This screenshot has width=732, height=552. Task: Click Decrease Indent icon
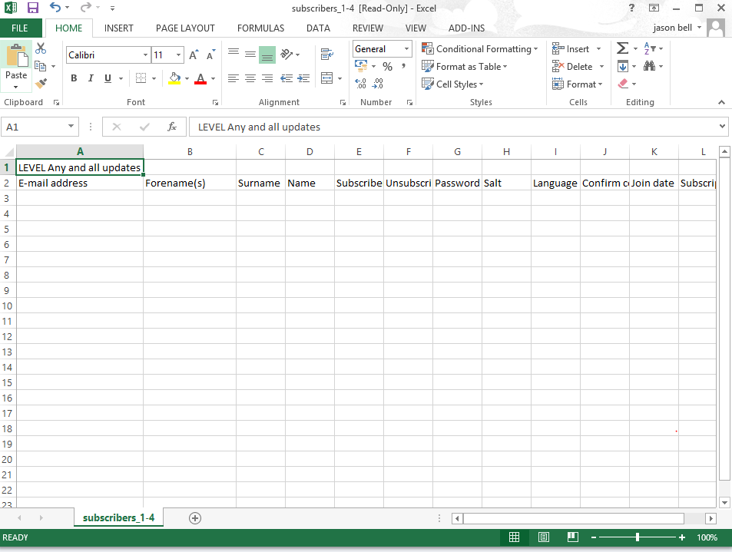(x=287, y=78)
